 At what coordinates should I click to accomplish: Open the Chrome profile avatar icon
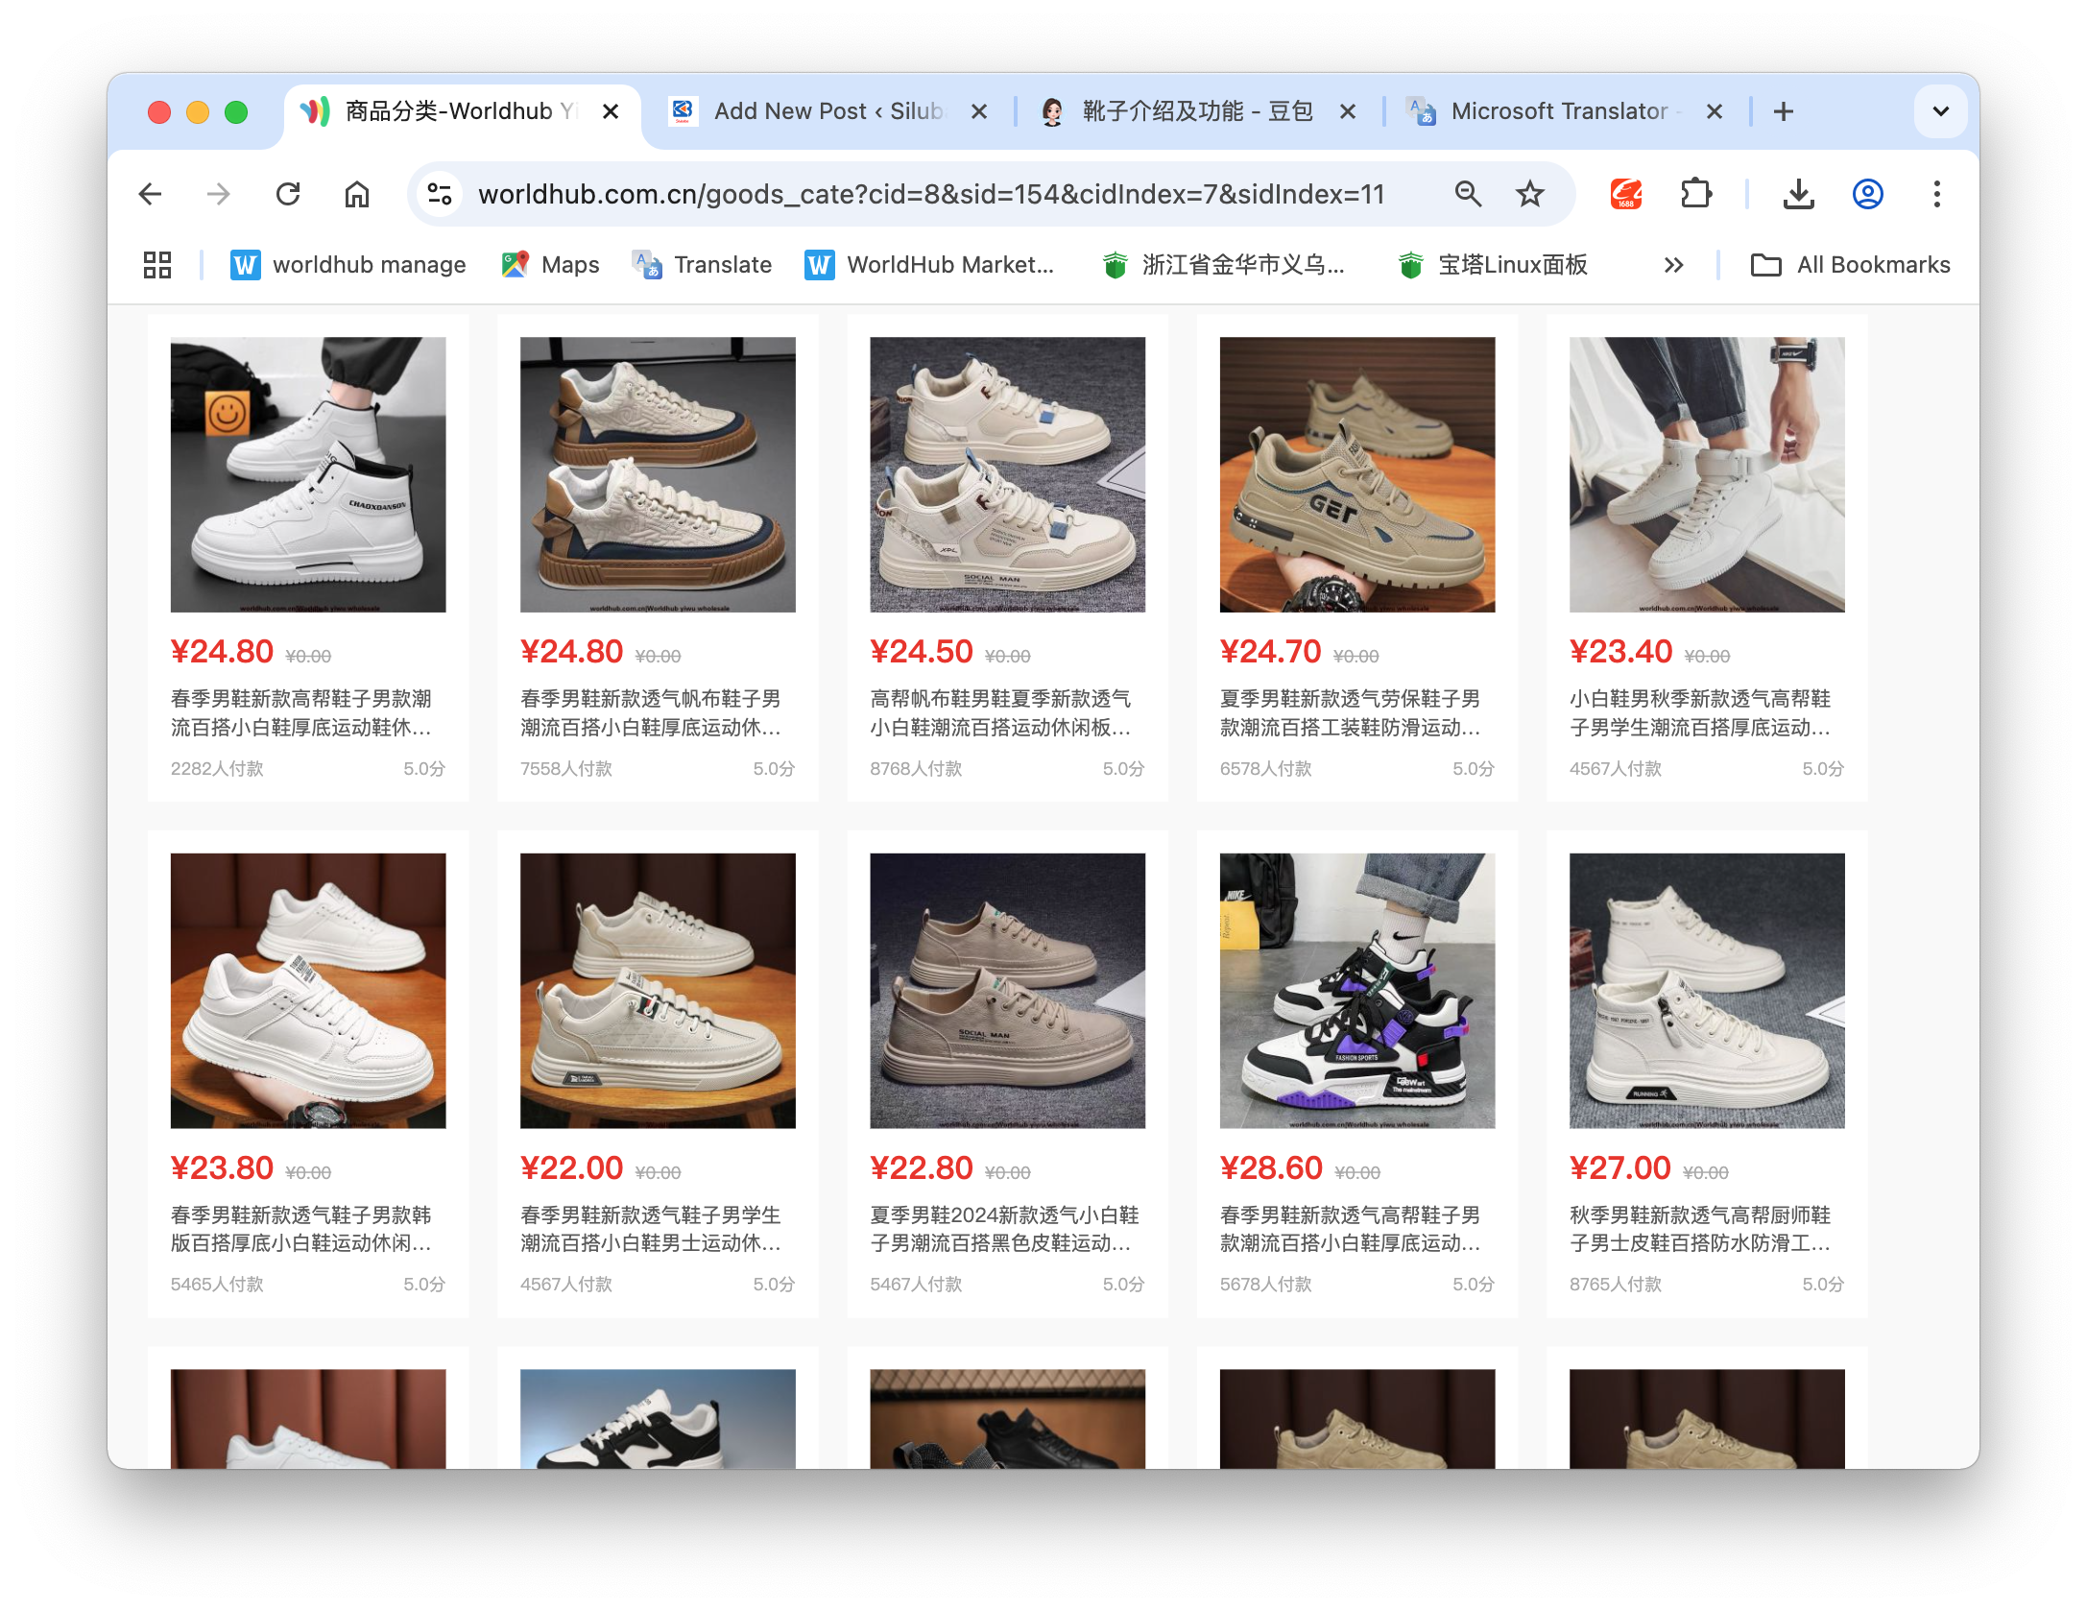[1867, 195]
